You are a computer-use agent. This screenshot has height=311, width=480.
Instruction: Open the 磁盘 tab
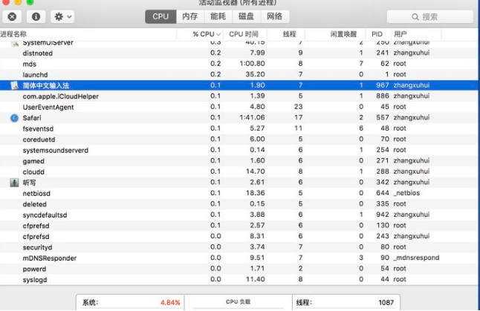pyautogui.click(x=246, y=16)
